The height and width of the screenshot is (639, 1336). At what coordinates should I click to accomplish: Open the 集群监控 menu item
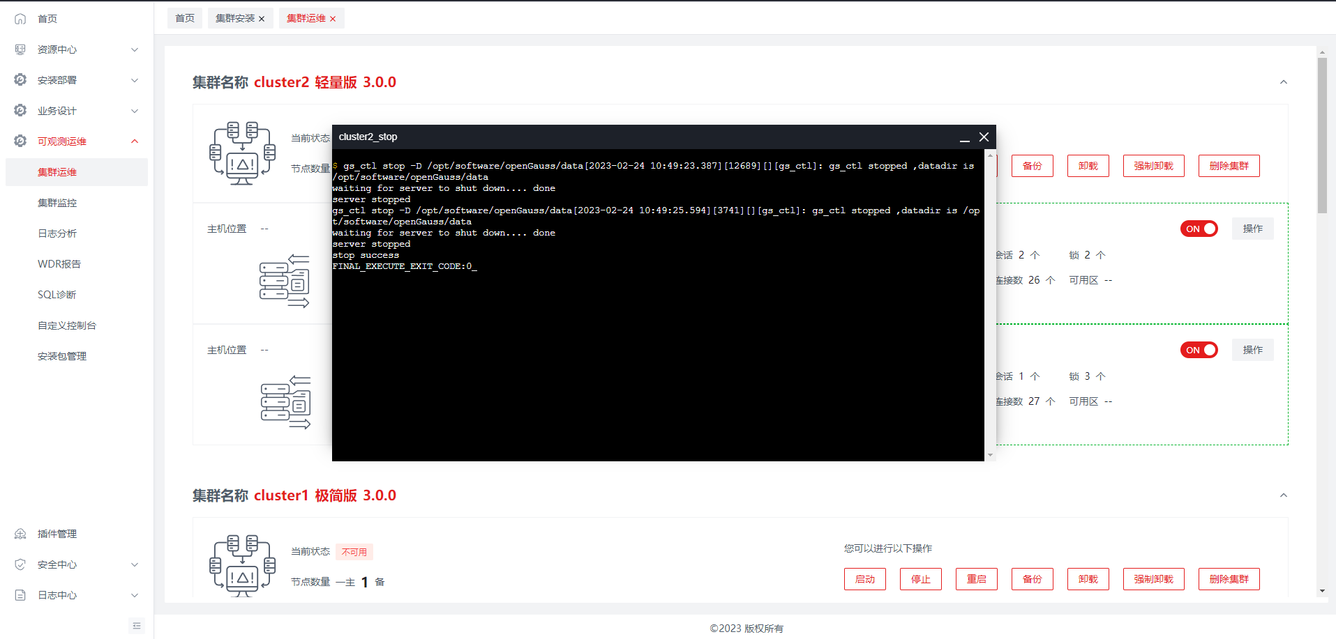click(57, 203)
